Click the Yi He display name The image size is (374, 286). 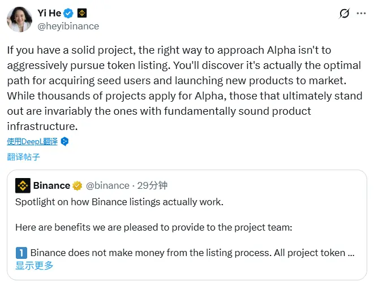49,13
